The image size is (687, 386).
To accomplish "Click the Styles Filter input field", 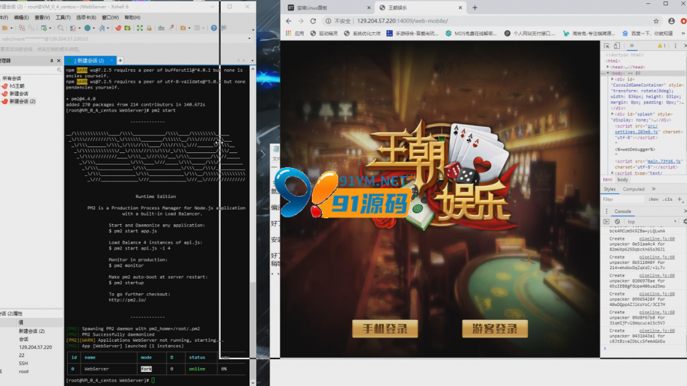I will click(623, 199).
